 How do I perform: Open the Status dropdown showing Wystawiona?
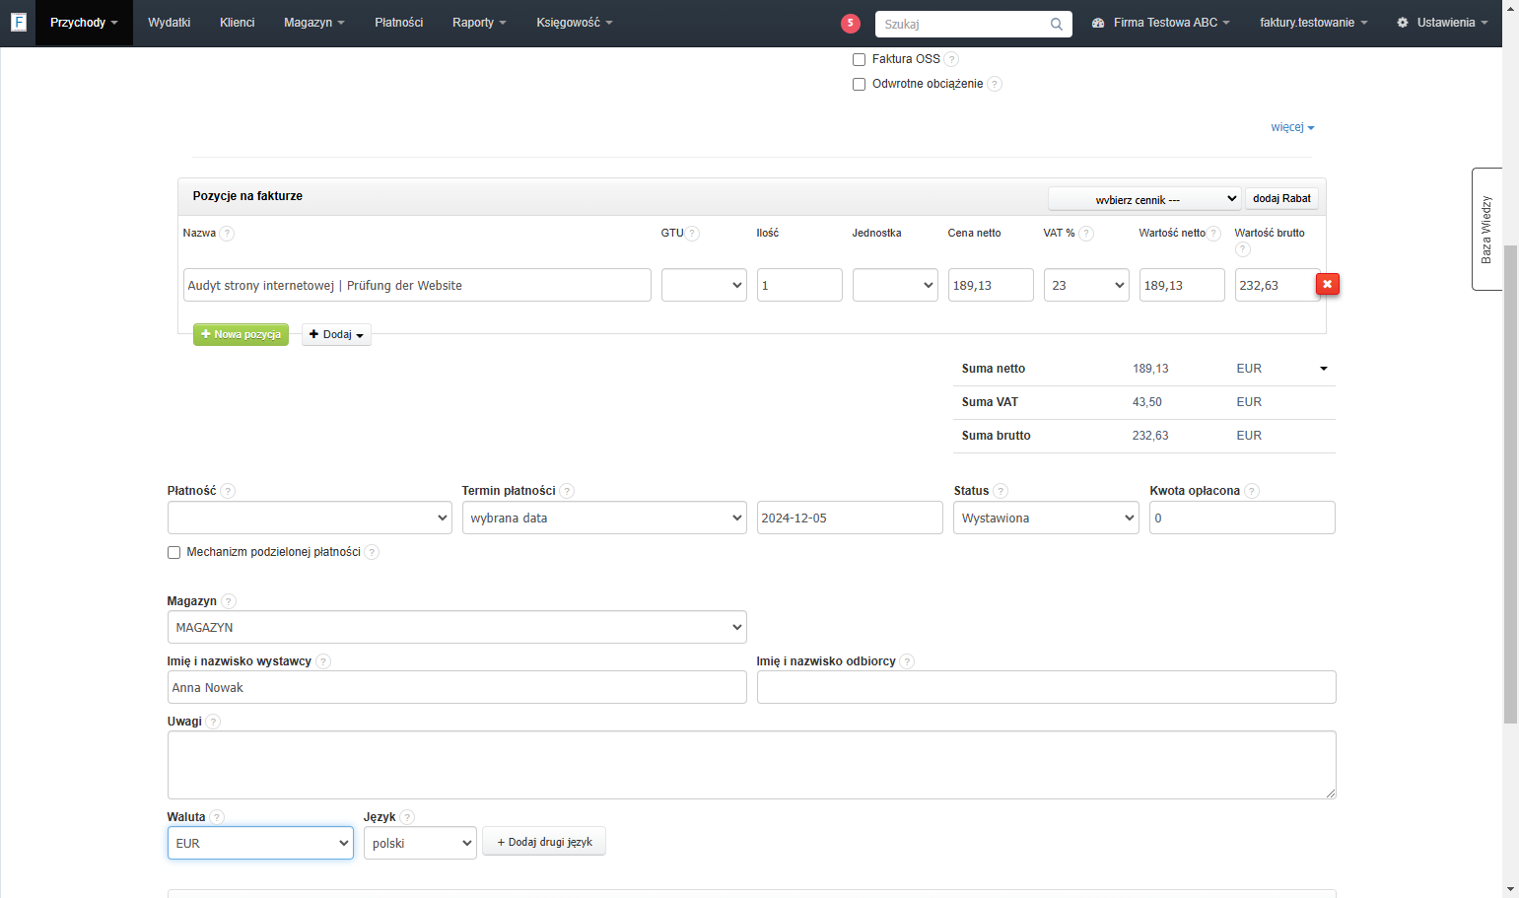point(1046,518)
